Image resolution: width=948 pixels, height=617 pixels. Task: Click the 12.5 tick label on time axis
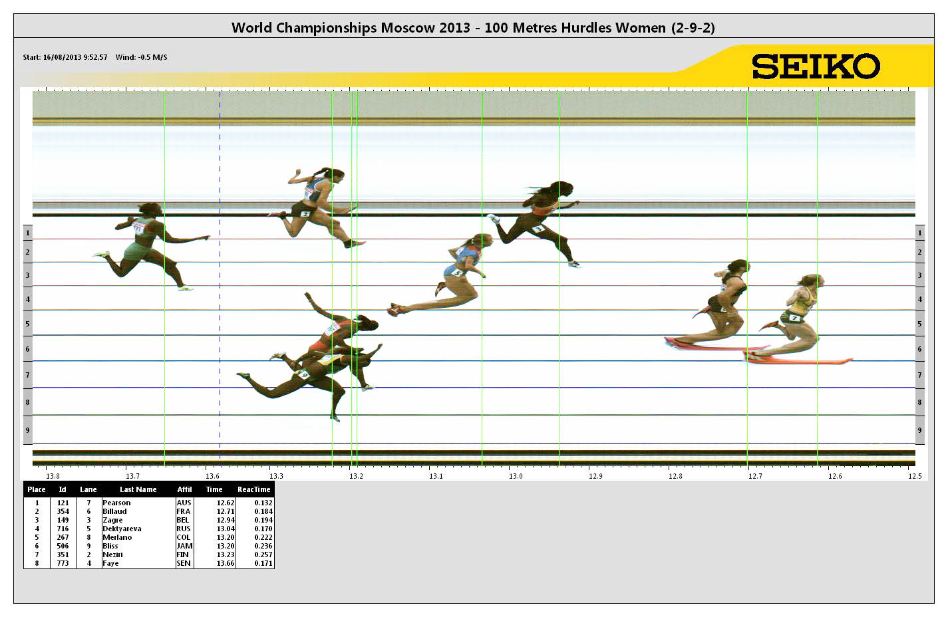point(915,476)
